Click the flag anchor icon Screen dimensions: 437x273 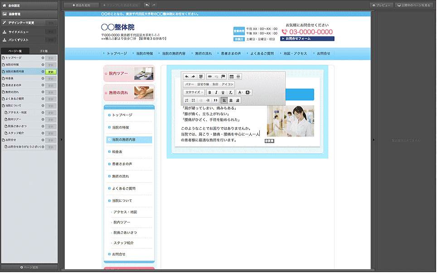click(223, 77)
